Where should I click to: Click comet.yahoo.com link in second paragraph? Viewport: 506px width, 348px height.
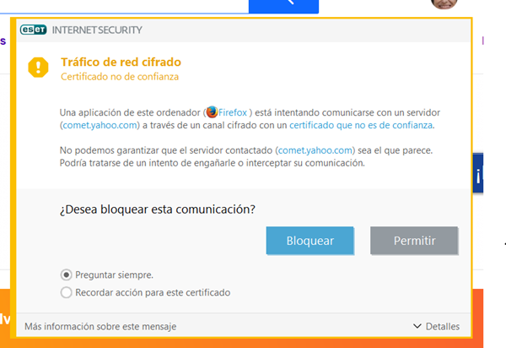tap(315, 150)
